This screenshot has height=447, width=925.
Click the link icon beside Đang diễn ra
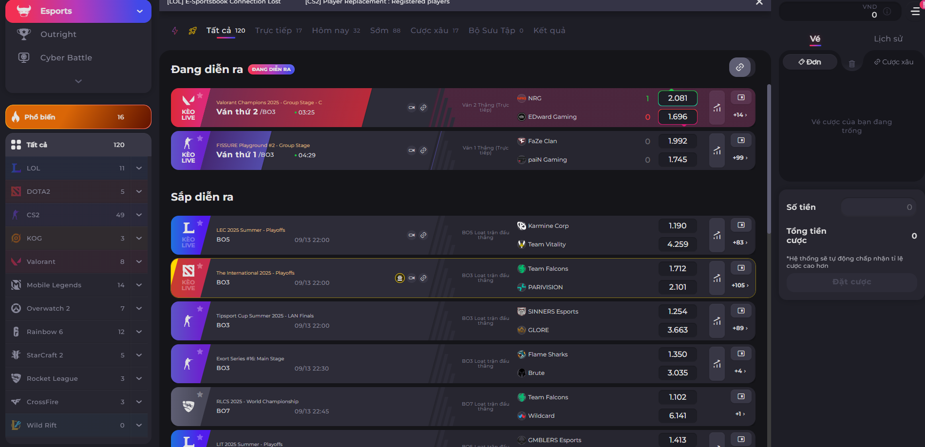739,67
